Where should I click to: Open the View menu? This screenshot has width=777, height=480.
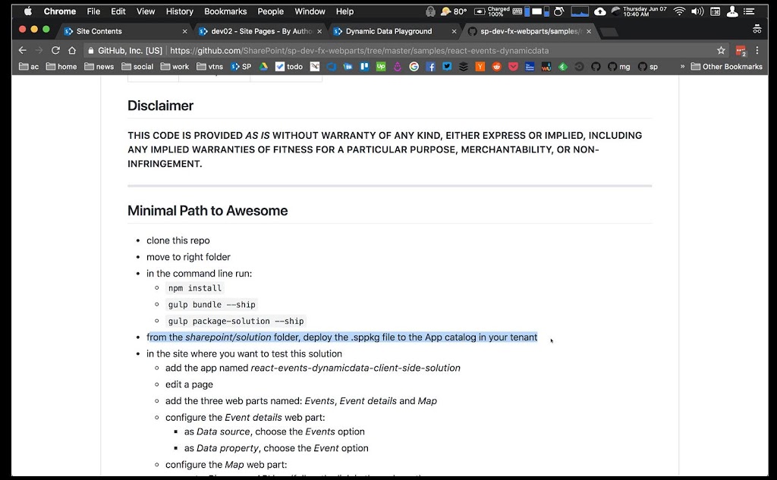pyautogui.click(x=146, y=11)
